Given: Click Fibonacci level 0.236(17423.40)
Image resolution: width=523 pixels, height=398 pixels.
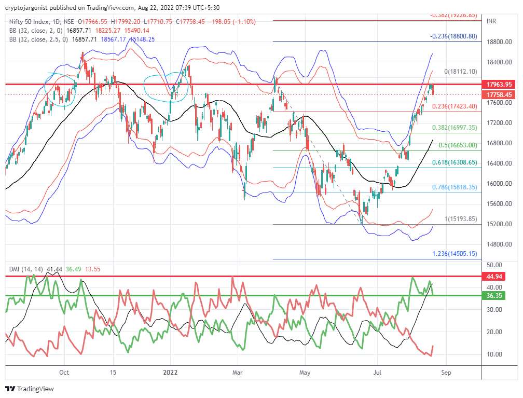Looking at the screenshot, I should pos(455,106).
